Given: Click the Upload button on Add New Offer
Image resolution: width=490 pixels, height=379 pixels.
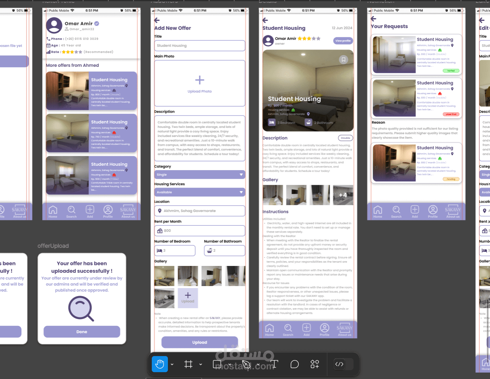Looking at the screenshot, I should [200, 342].
